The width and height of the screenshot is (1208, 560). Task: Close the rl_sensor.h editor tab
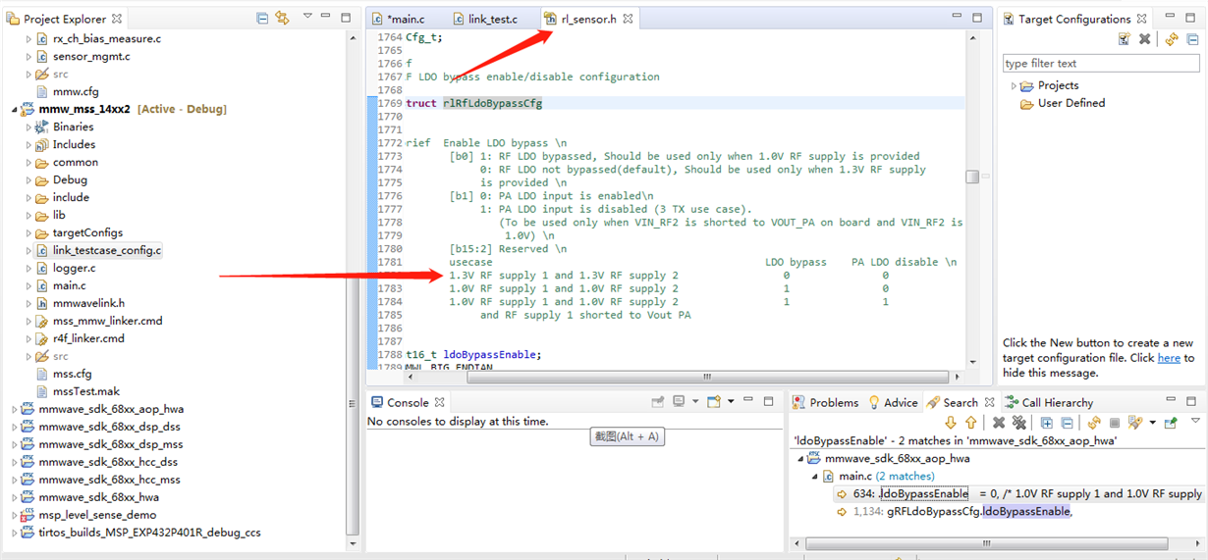point(628,19)
